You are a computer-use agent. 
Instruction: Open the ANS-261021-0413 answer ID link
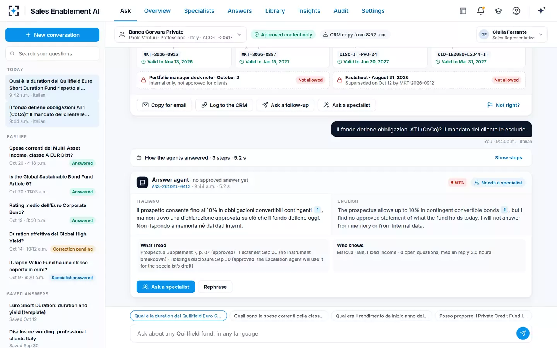pos(171,186)
